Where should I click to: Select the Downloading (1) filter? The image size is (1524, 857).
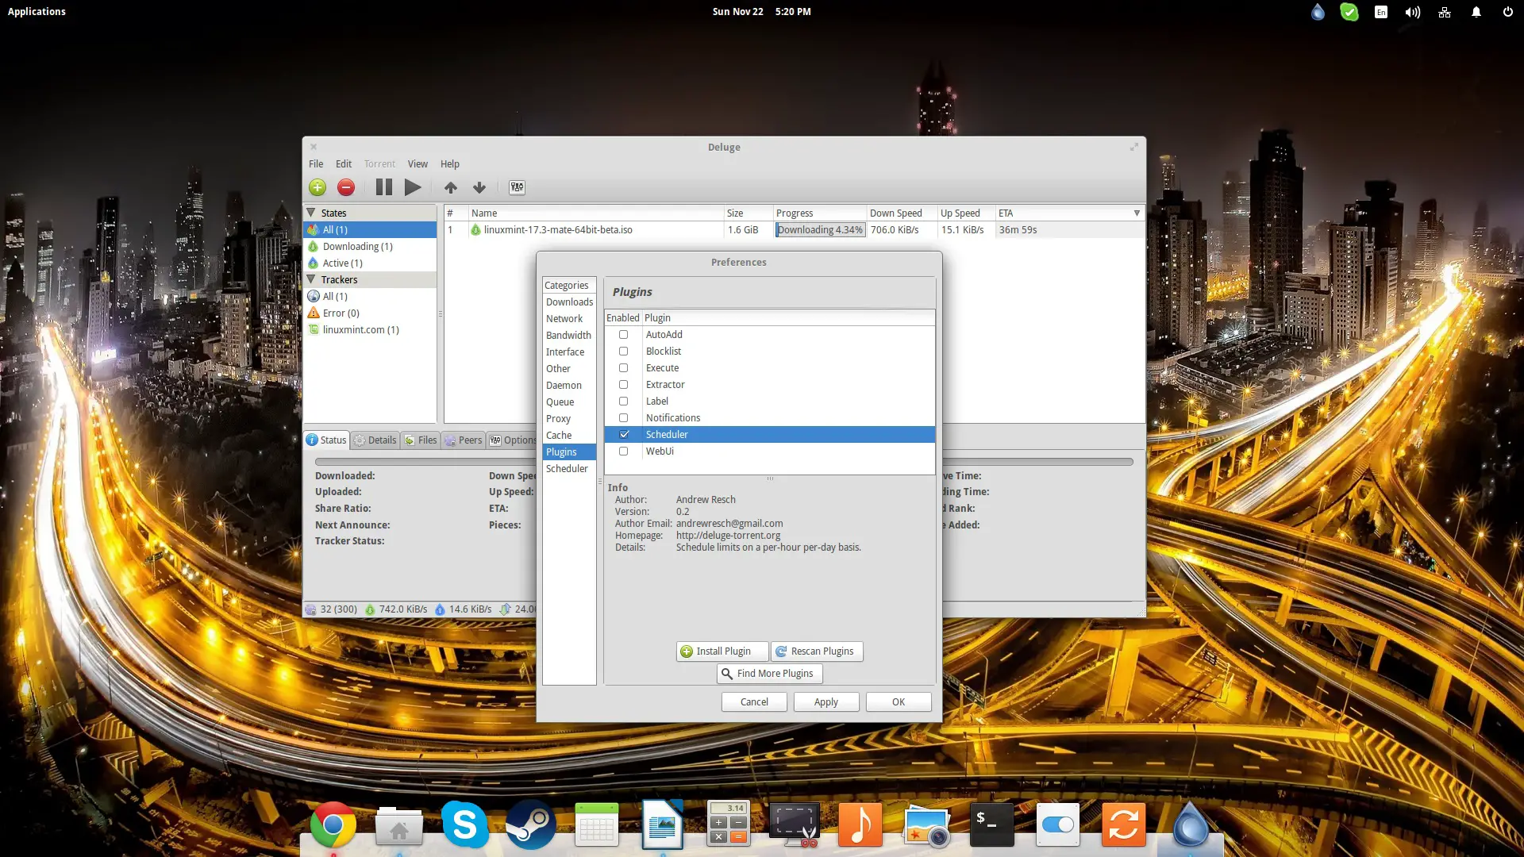point(370,246)
